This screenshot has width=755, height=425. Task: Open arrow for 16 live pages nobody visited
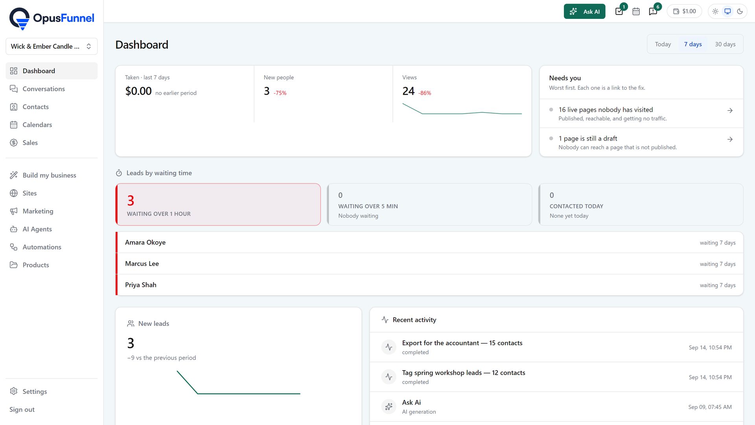coord(730,111)
